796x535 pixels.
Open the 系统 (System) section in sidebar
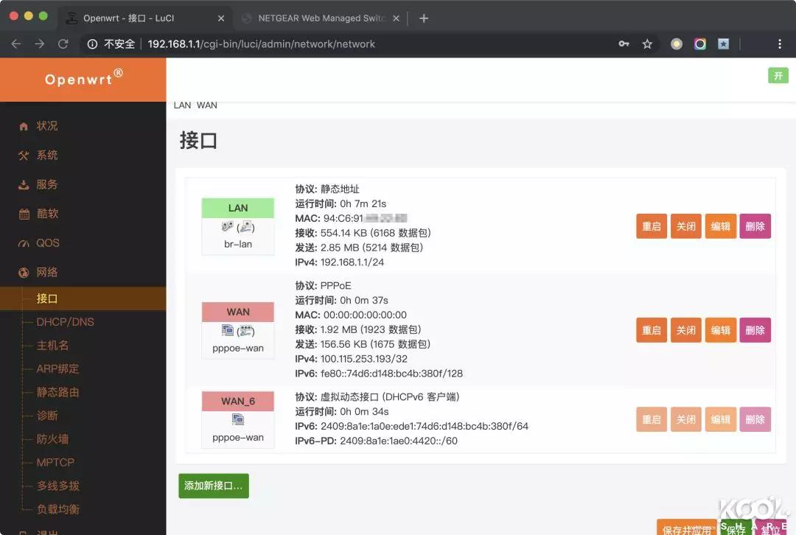coord(46,155)
